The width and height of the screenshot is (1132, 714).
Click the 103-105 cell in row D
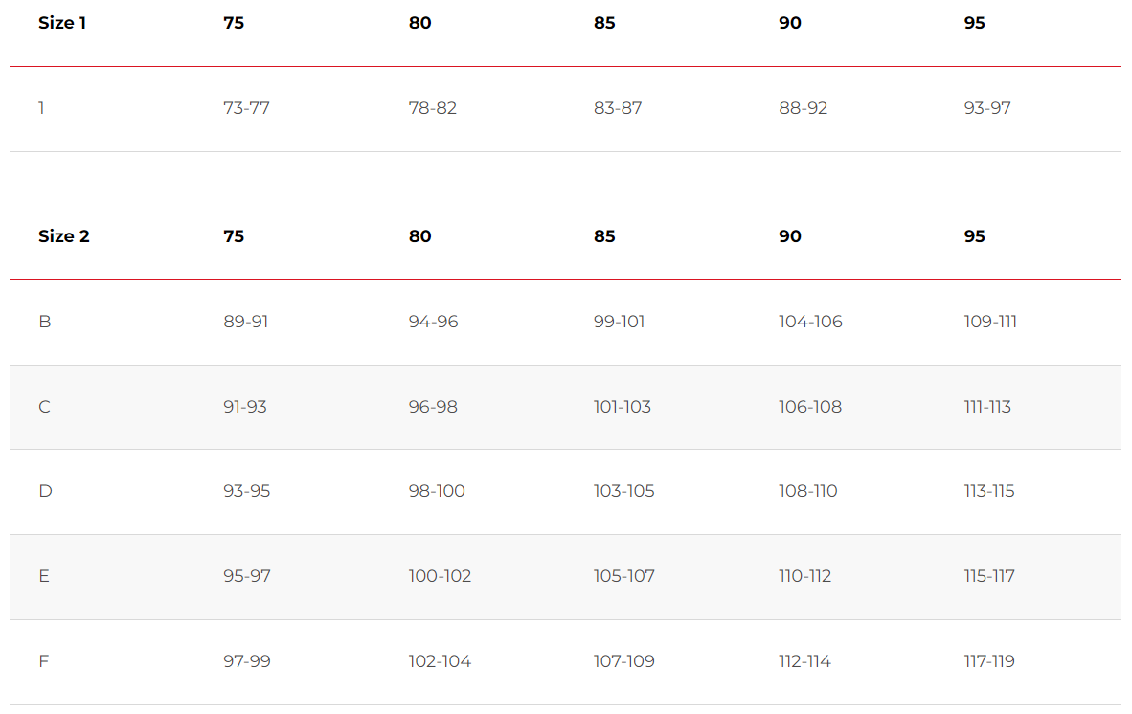pos(623,491)
